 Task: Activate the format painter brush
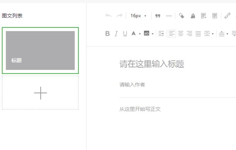(x=193, y=16)
